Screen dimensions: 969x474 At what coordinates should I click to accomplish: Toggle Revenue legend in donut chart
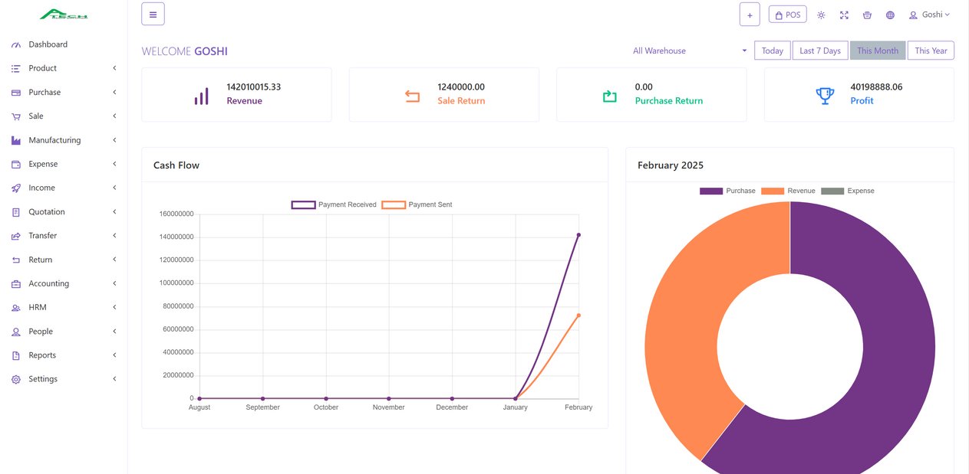788,191
